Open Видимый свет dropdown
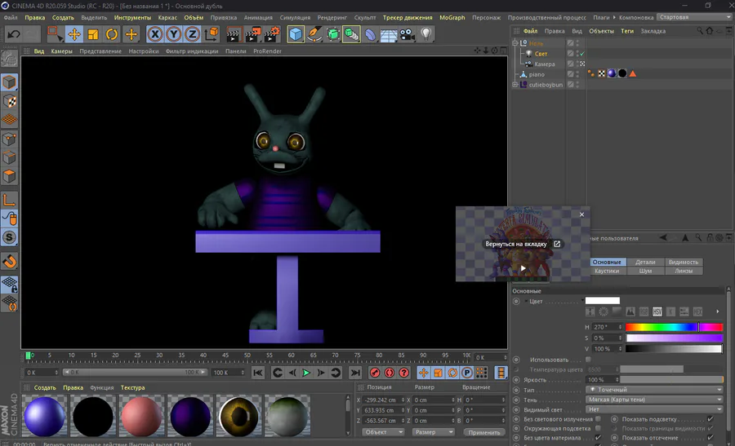 pos(654,409)
